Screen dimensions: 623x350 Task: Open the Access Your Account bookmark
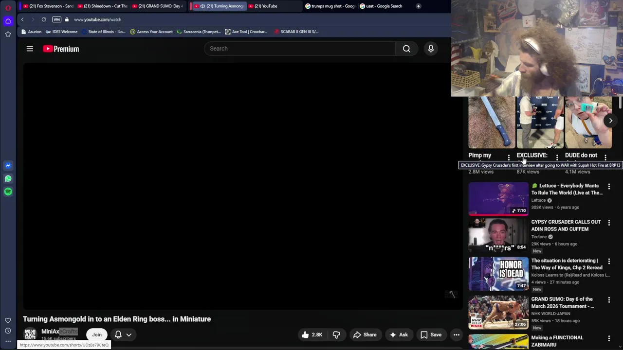[151, 32]
